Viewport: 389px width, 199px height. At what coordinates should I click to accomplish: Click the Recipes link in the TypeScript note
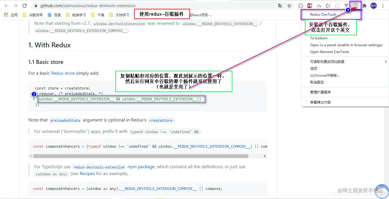[87, 173]
